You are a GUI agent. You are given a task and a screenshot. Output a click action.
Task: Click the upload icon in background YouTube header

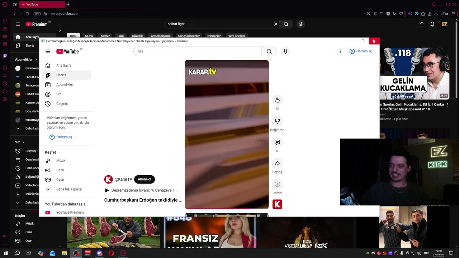[x=422, y=24]
